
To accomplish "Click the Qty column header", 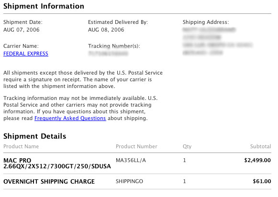I will click(187, 147).
